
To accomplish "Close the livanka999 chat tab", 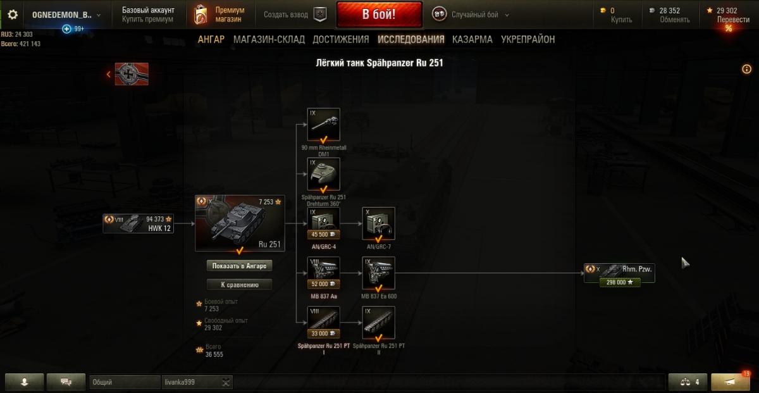I will click(x=226, y=382).
